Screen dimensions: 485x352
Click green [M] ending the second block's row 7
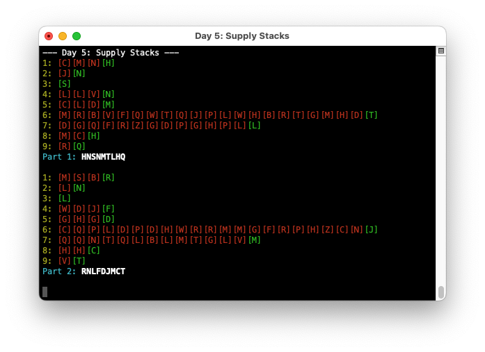[254, 240]
